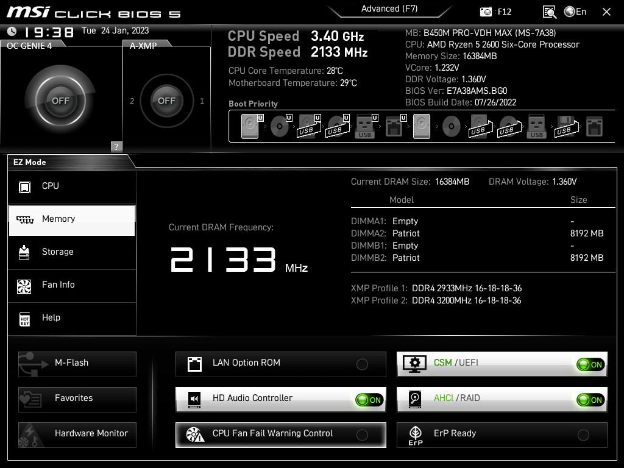Select A-XMP profile number 2

coord(132,101)
